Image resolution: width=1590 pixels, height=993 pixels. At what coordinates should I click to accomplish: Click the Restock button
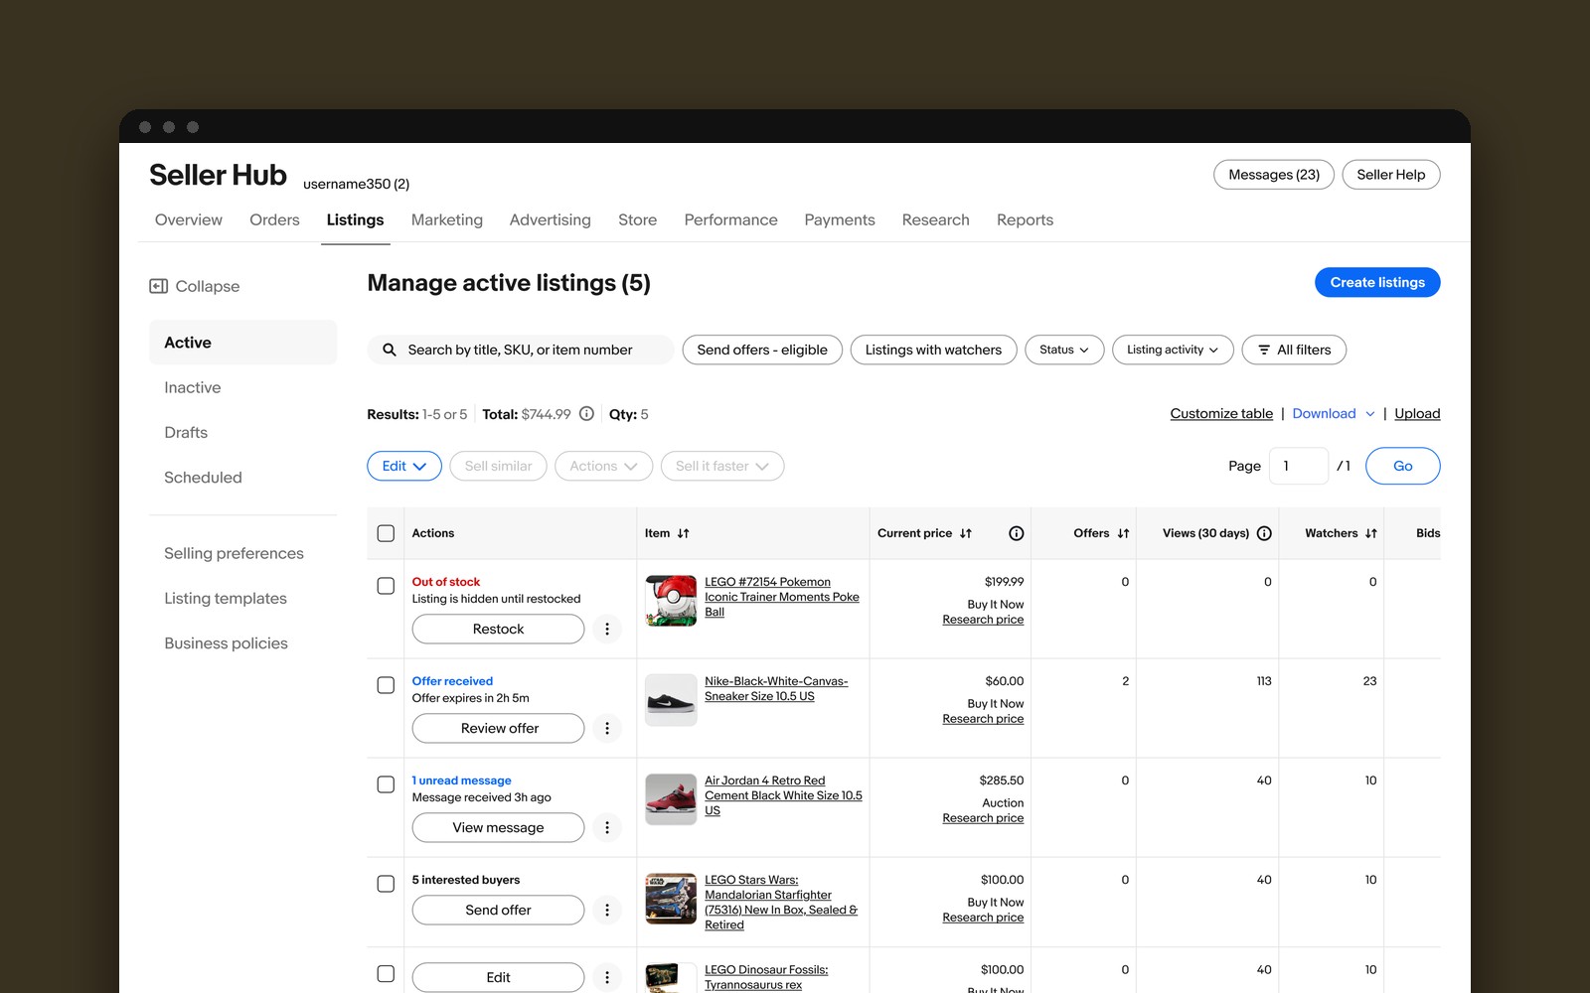click(499, 629)
